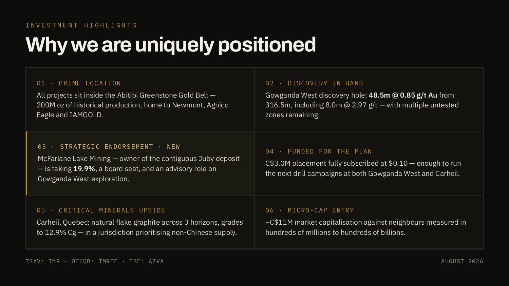Click the 'Why we are uniquely positioned' title
This screenshot has height=286, width=509.
click(171, 44)
